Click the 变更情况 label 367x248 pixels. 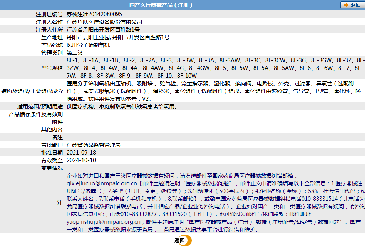click(x=52, y=168)
